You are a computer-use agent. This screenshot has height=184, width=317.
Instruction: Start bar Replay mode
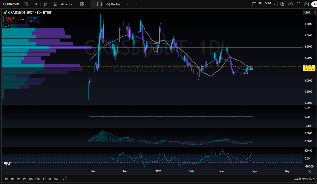(113, 4)
